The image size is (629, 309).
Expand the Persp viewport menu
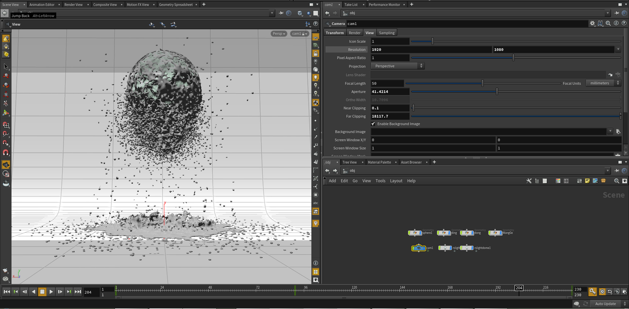278,33
